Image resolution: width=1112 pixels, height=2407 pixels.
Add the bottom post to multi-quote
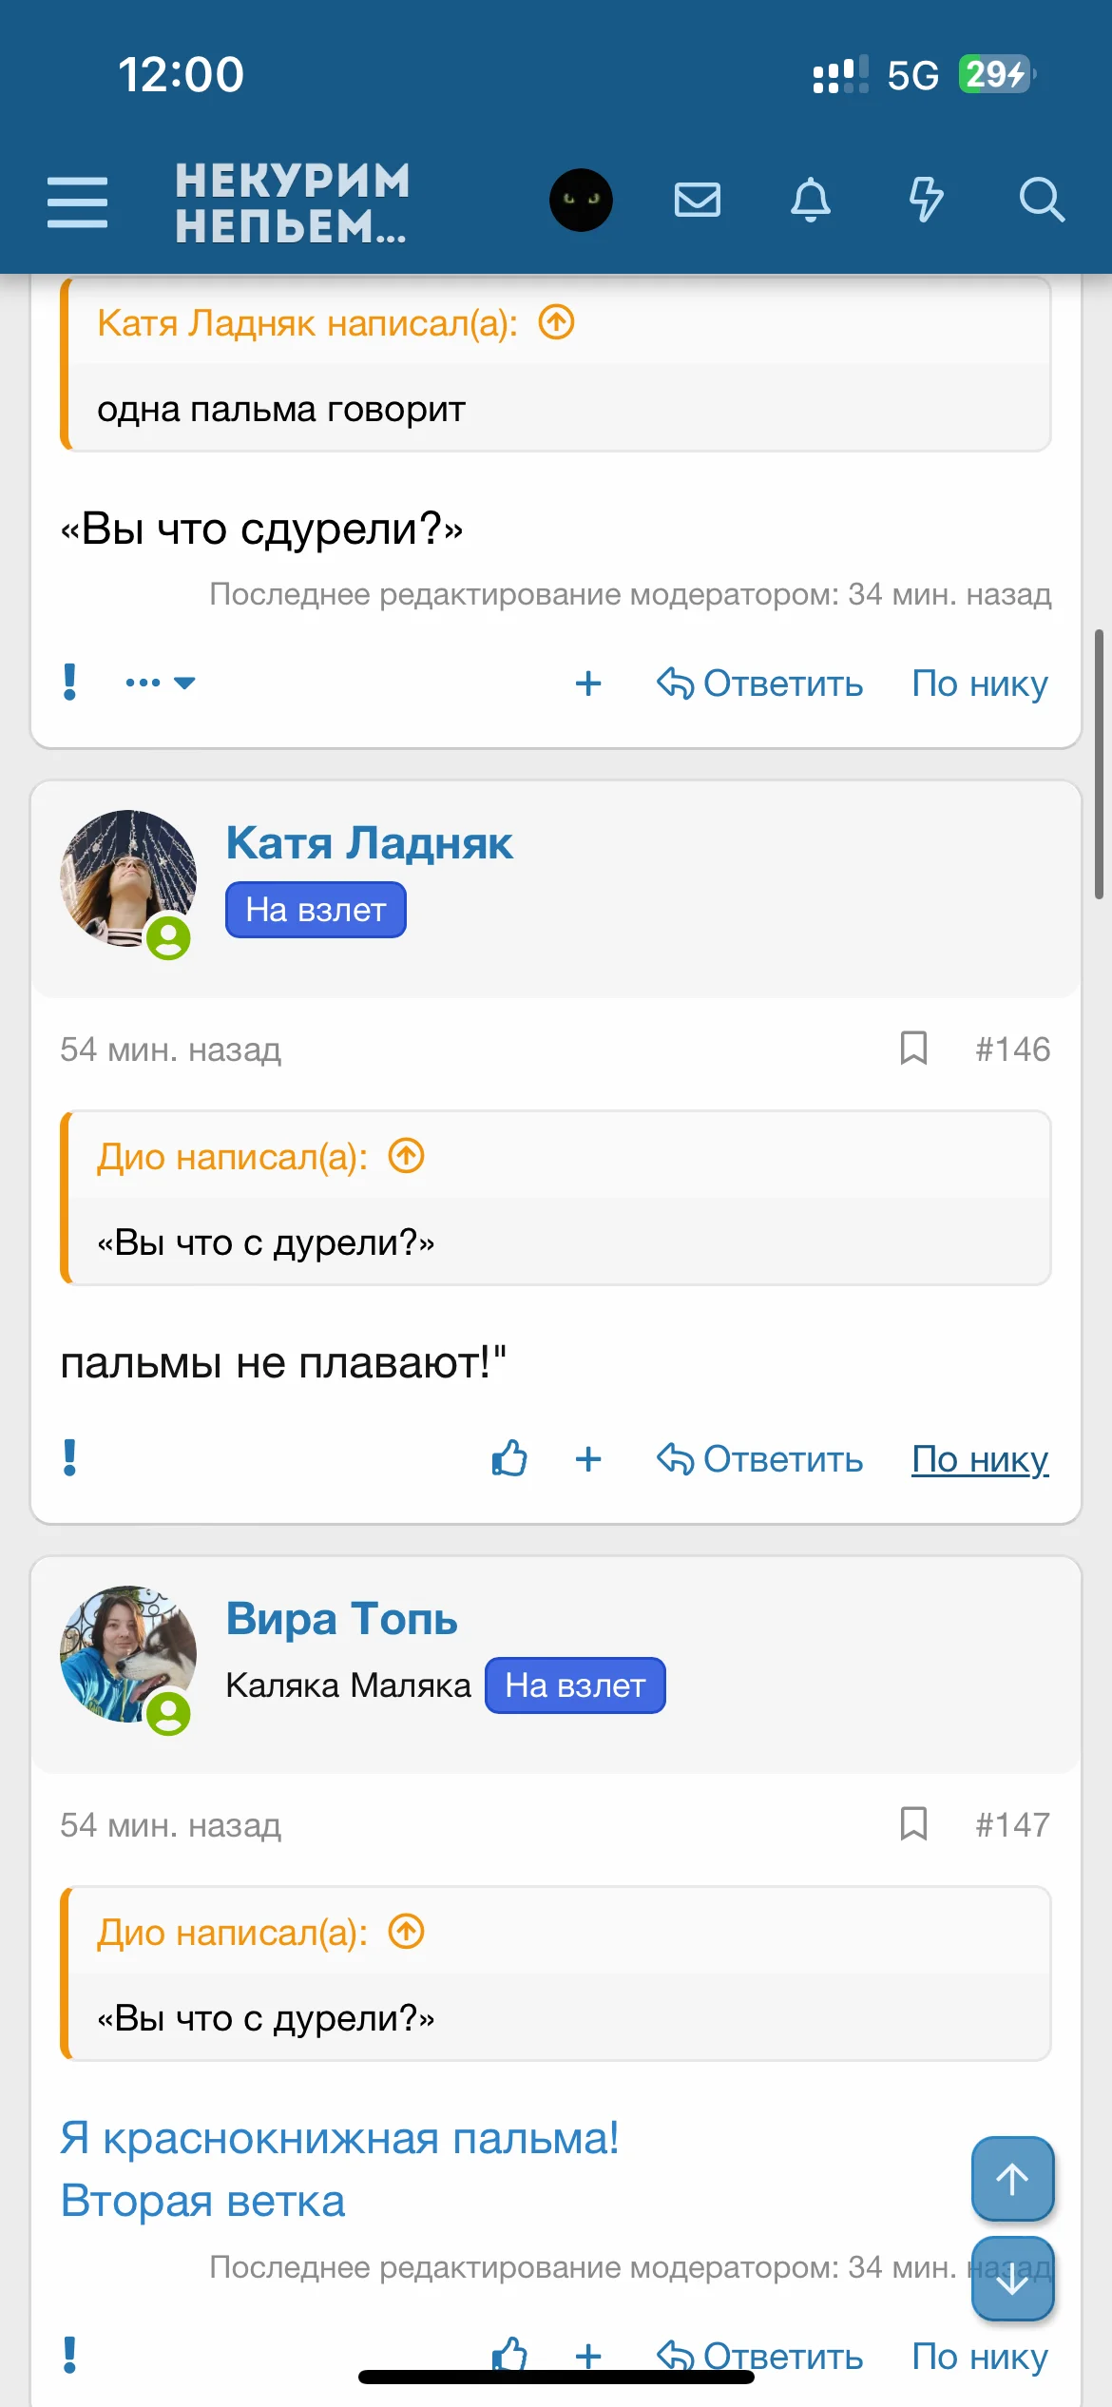588,2356
